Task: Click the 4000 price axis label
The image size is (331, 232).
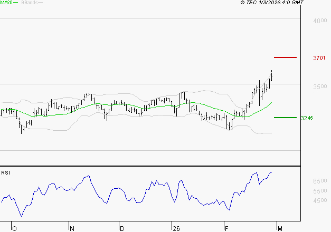Action: pos(319,21)
